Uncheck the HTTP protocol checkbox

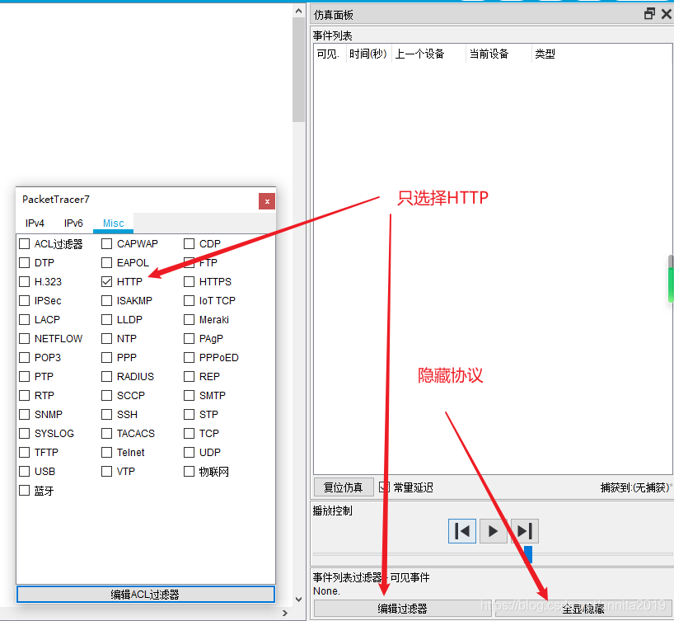(x=106, y=281)
